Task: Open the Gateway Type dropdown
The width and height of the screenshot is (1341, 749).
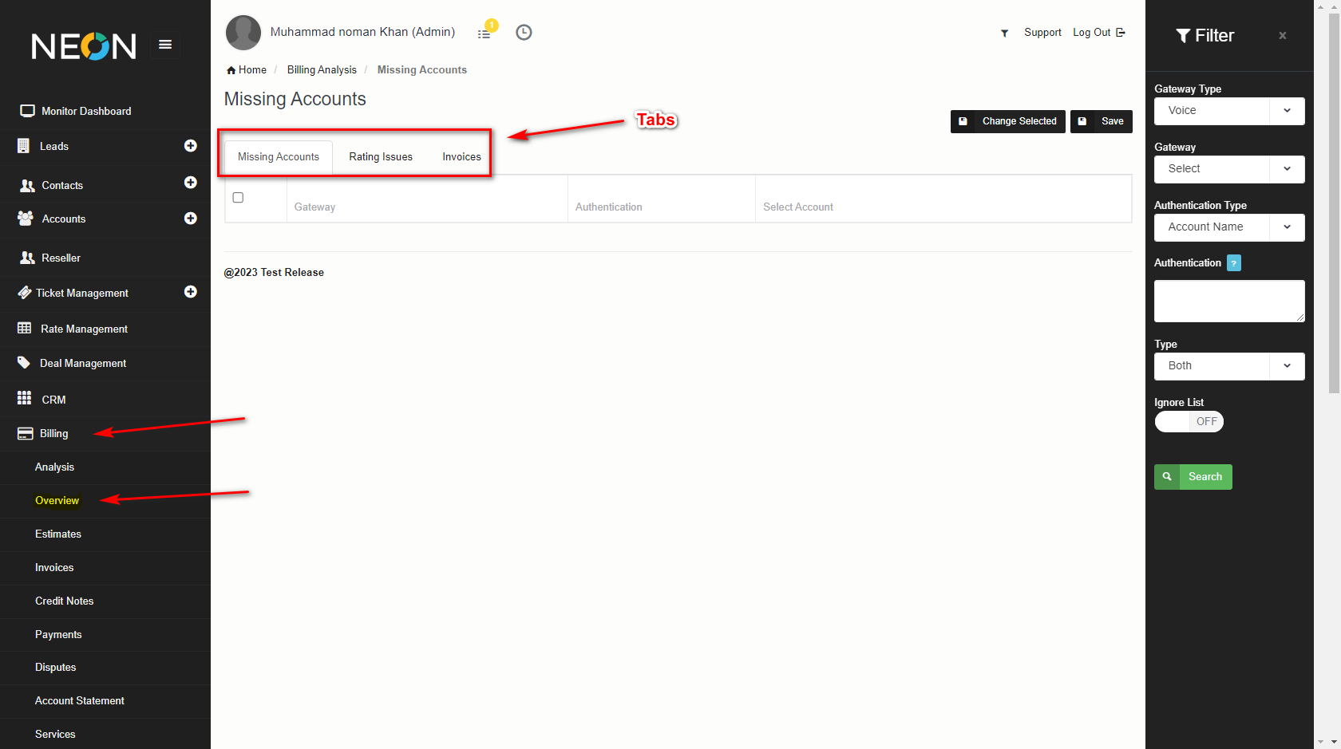Action: coord(1229,111)
